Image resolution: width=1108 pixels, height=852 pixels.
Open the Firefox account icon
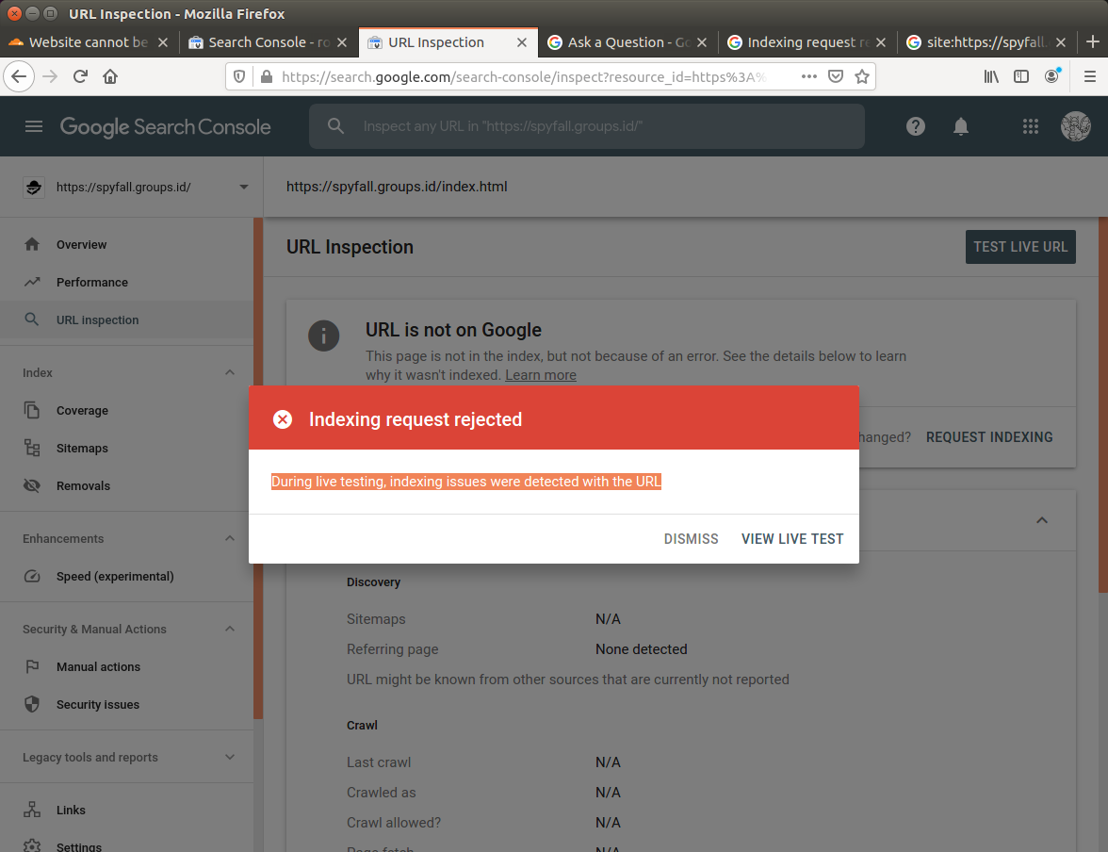[1052, 75]
